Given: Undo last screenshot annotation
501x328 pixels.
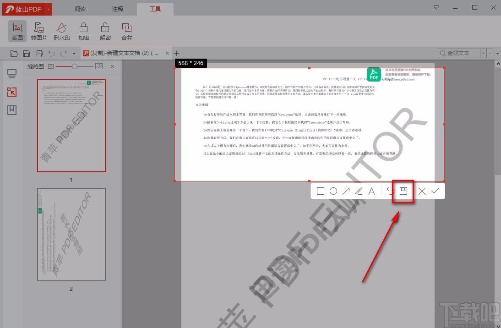Looking at the screenshot, I should pyautogui.click(x=390, y=191).
